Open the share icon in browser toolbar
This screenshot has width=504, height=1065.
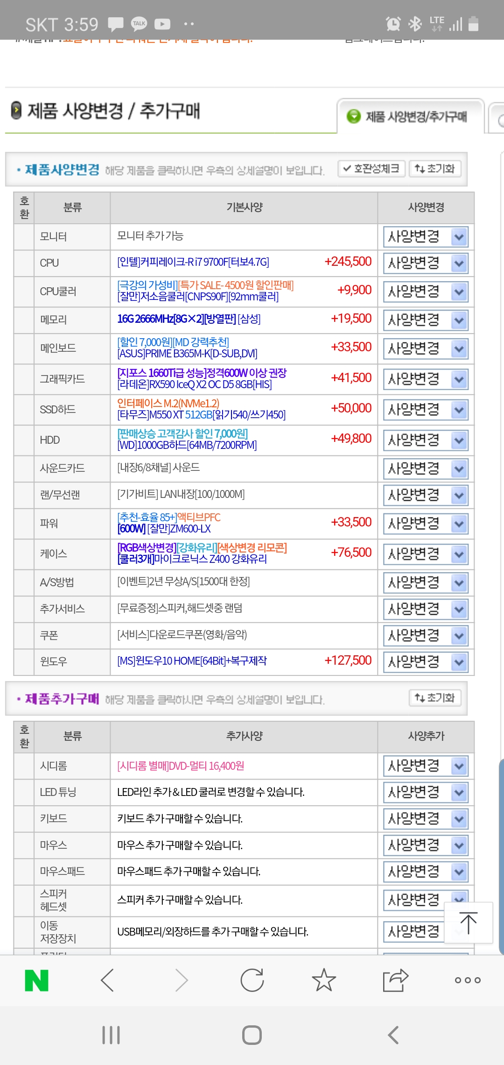coord(395,980)
